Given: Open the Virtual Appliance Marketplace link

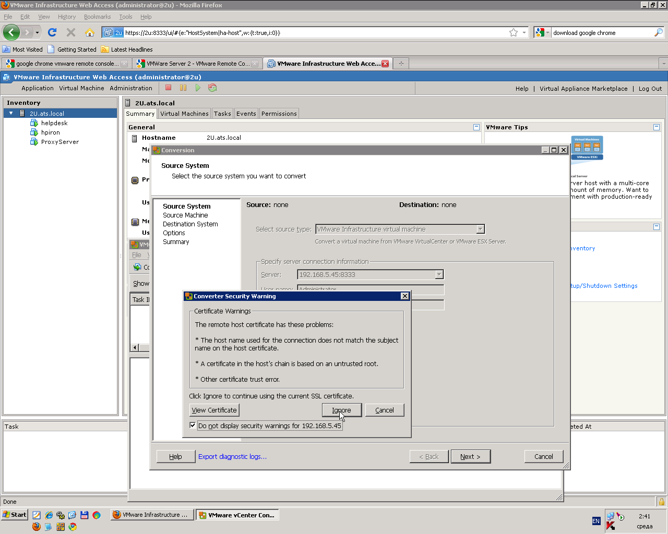Looking at the screenshot, I should point(583,89).
